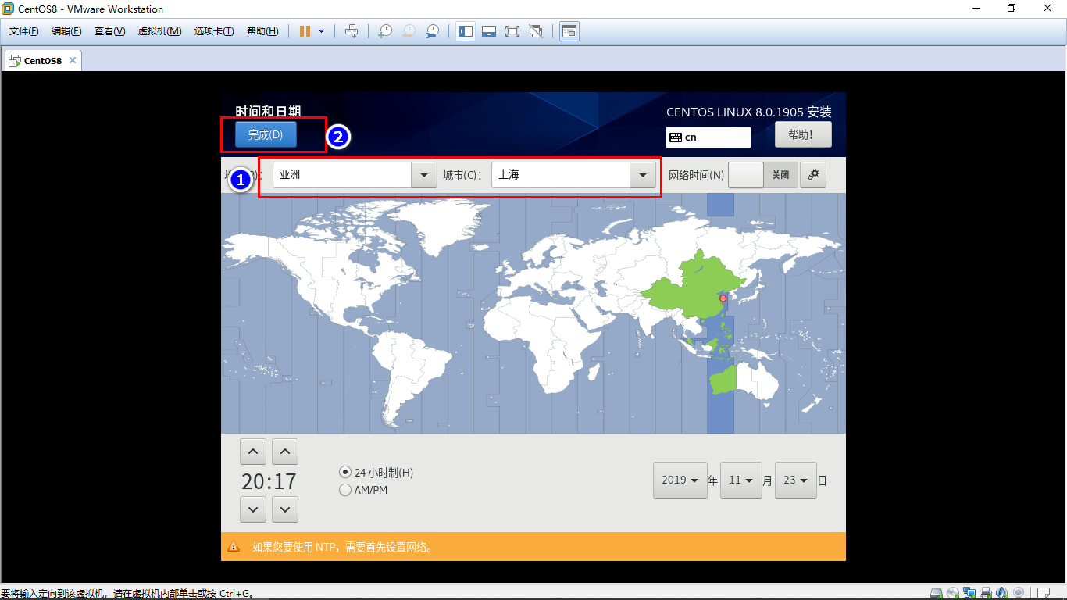Image resolution: width=1067 pixels, height=600 pixels.
Task: Click the 完成(D) done button
Action: point(266,134)
